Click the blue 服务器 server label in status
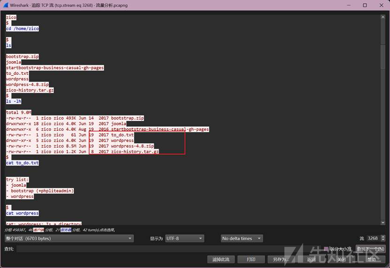Image resolution: width=390 pixels, height=268 pixels. click(x=66, y=230)
